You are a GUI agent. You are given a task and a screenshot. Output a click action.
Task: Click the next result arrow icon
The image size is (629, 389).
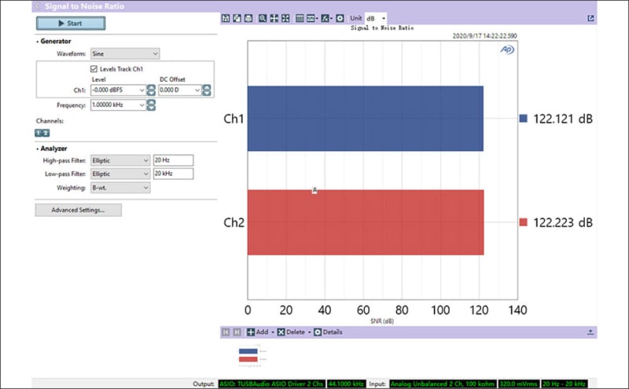click(x=237, y=332)
